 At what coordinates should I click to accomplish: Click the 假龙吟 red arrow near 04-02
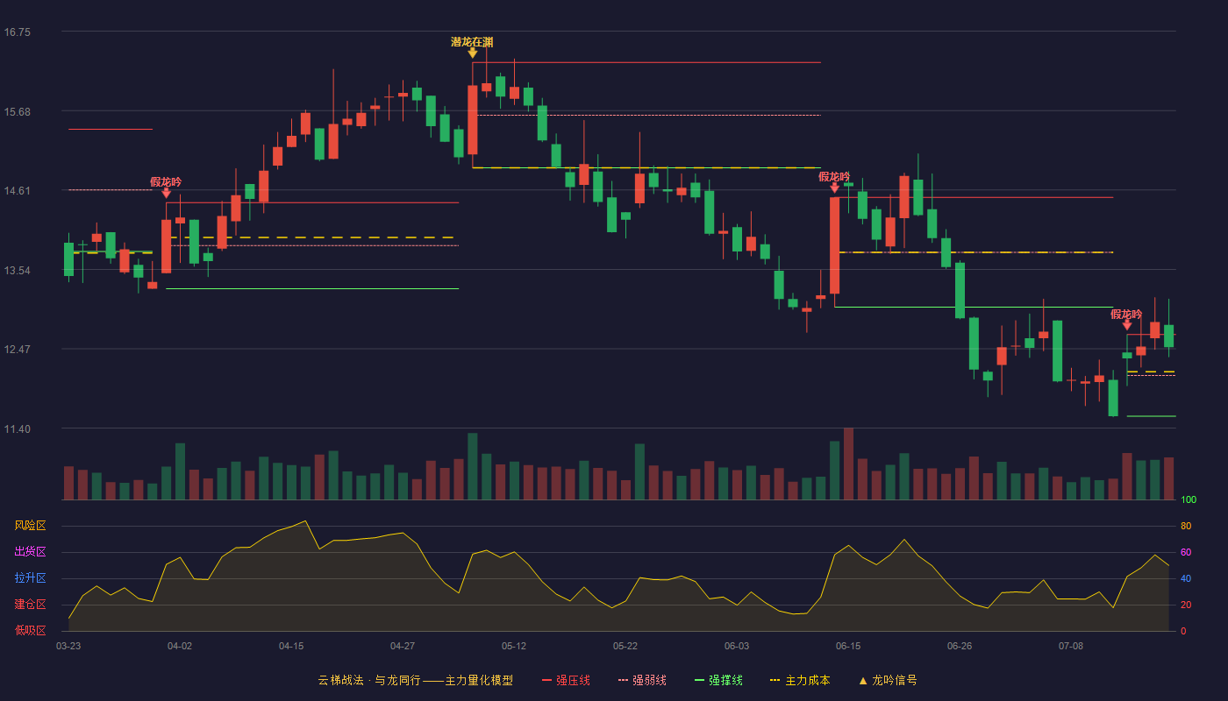166,193
